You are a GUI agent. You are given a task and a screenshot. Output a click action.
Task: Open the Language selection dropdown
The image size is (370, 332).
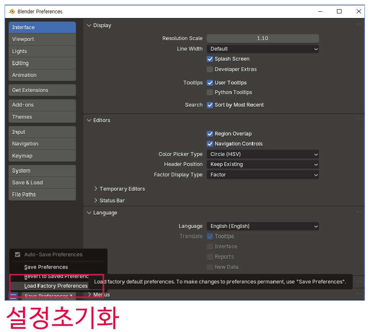point(262,226)
